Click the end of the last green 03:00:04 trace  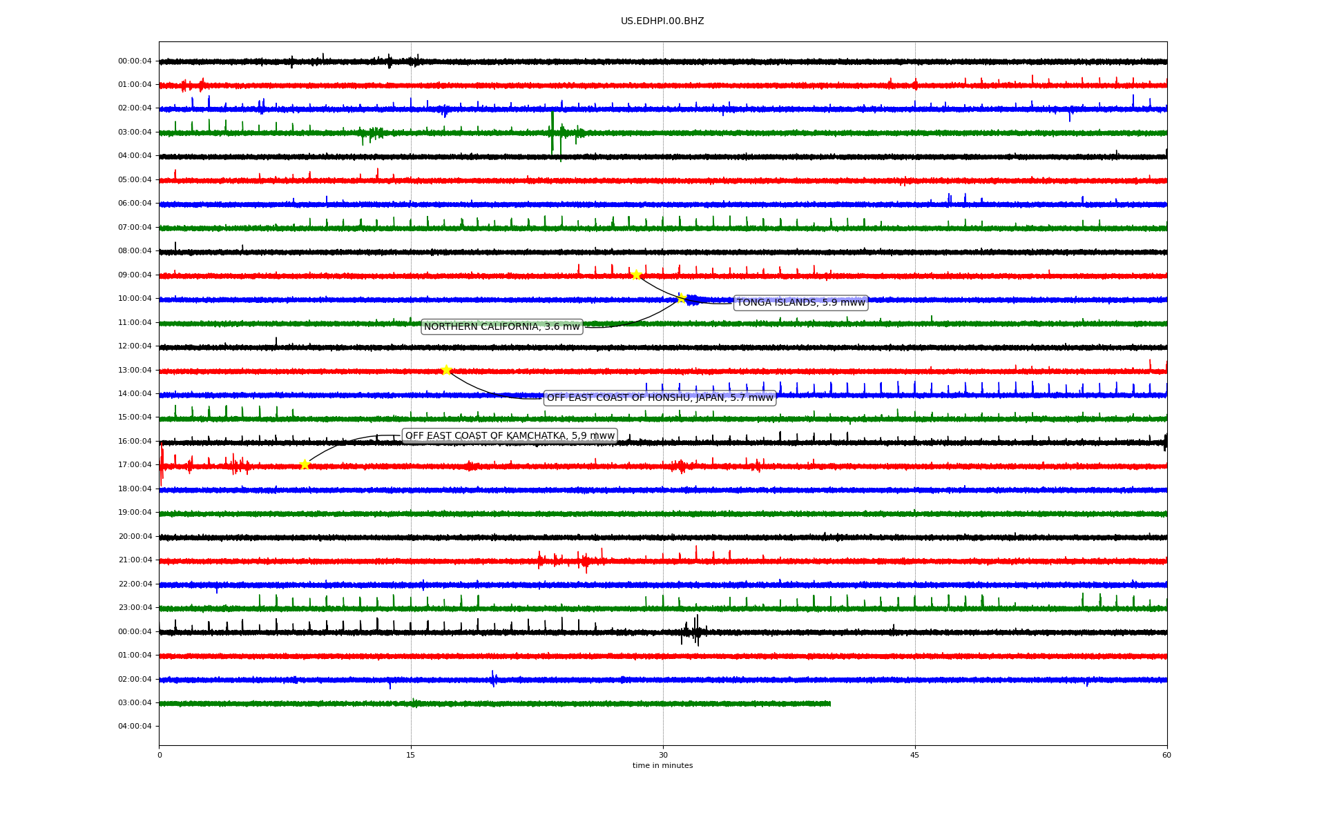pos(829,704)
